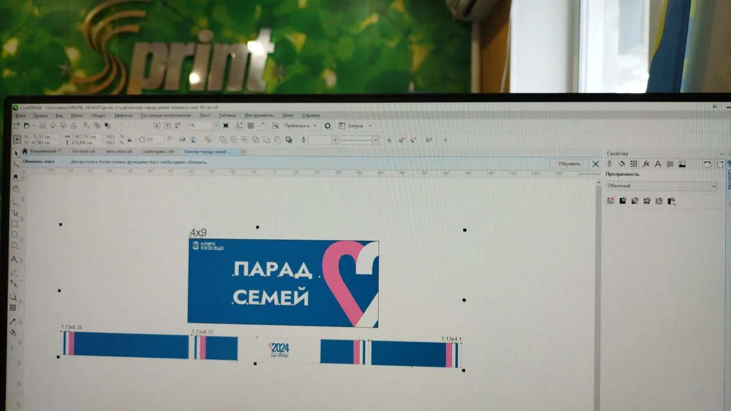
Task: Click the Open folder icon in the toolbar
Action: click(x=27, y=125)
